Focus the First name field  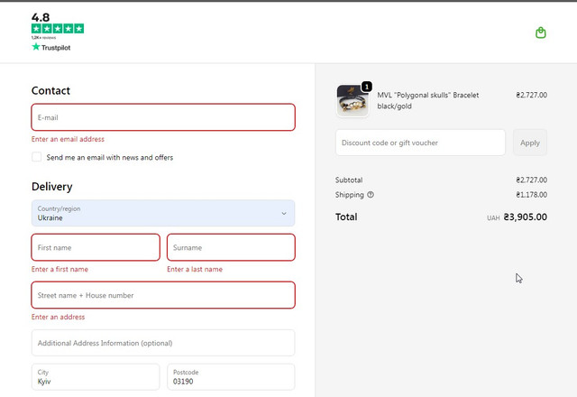pyautogui.click(x=96, y=247)
